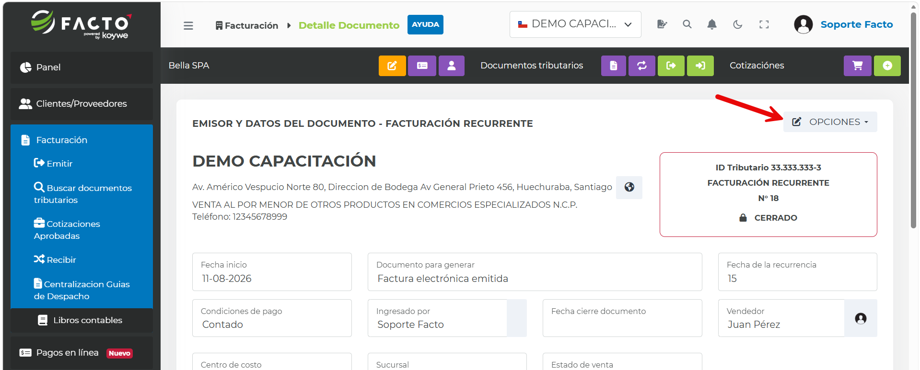Open the DEMO CAPACI... company selector
The height and width of the screenshot is (370, 920).
click(575, 24)
